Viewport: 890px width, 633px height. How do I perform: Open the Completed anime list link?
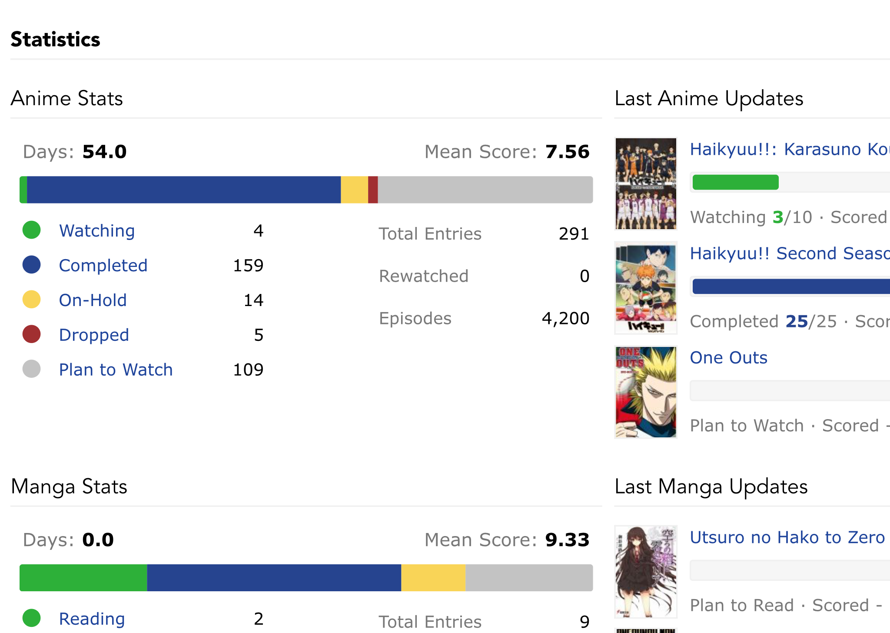[103, 266]
